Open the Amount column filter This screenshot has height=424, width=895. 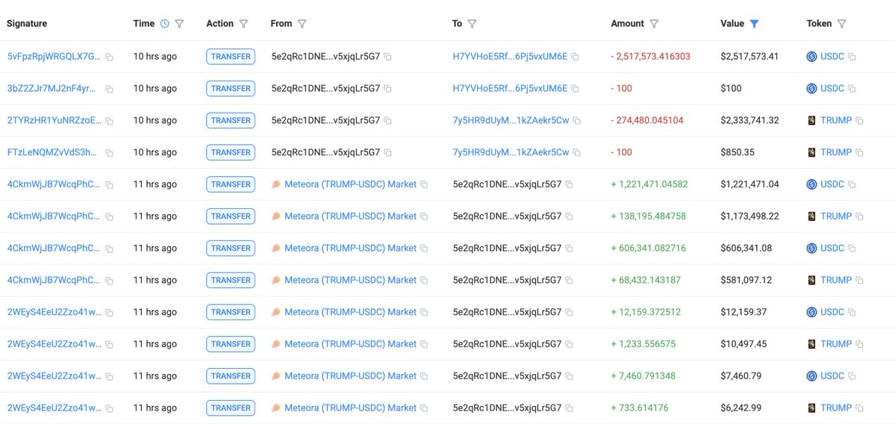(654, 24)
